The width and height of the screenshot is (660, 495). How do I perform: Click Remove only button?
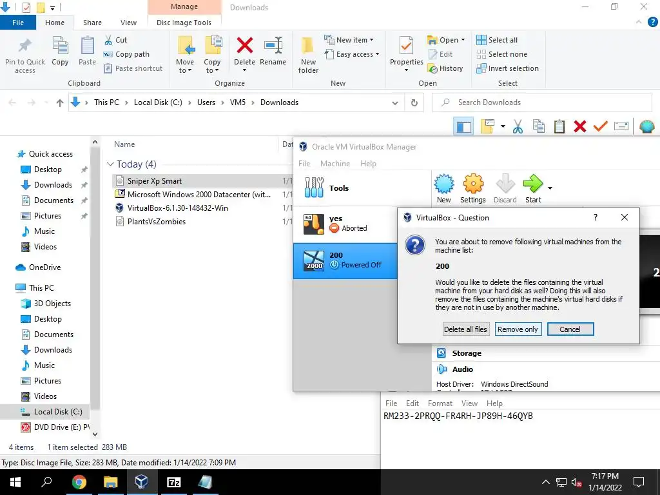pyautogui.click(x=518, y=329)
